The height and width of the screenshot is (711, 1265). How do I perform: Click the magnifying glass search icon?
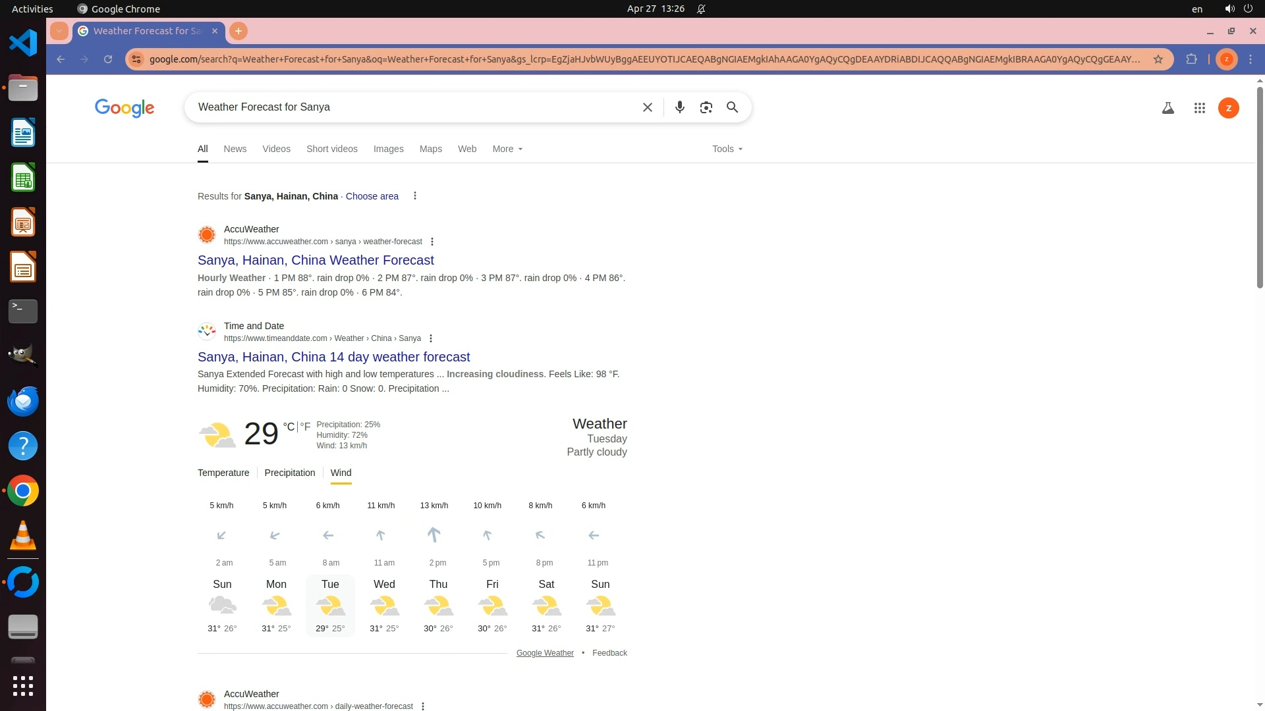(732, 107)
